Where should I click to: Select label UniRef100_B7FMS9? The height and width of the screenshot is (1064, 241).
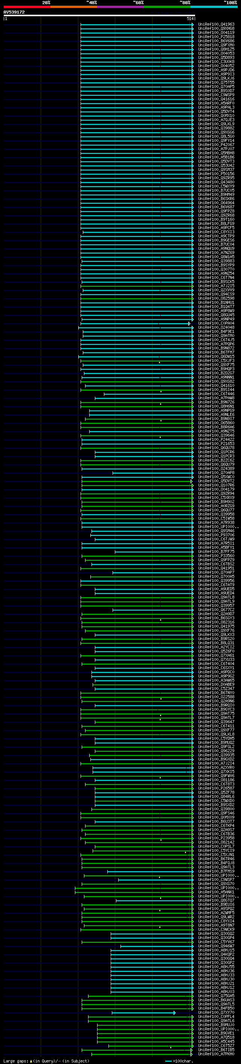[216, 872]
